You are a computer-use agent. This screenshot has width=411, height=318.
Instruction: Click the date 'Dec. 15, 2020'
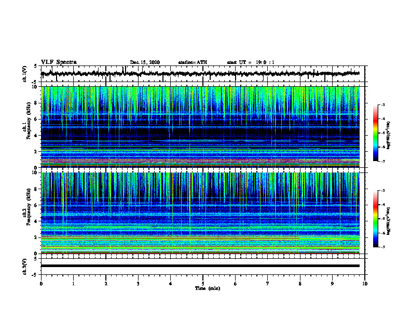coord(145,62)
